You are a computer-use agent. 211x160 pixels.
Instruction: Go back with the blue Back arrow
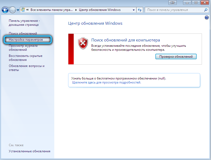tap(5, 10)
